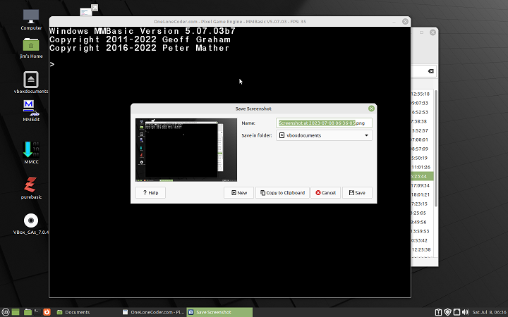Click the Save button
Viewport: 508px width, 317px height.
pyautogui.click(x=357, y=192)
